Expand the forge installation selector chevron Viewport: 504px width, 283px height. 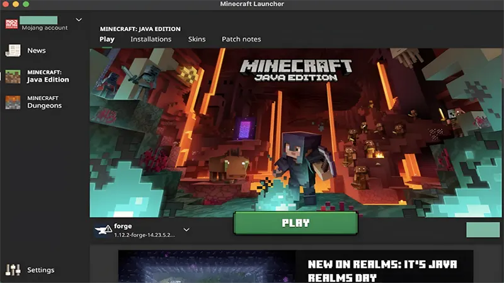tap(186, 230)
